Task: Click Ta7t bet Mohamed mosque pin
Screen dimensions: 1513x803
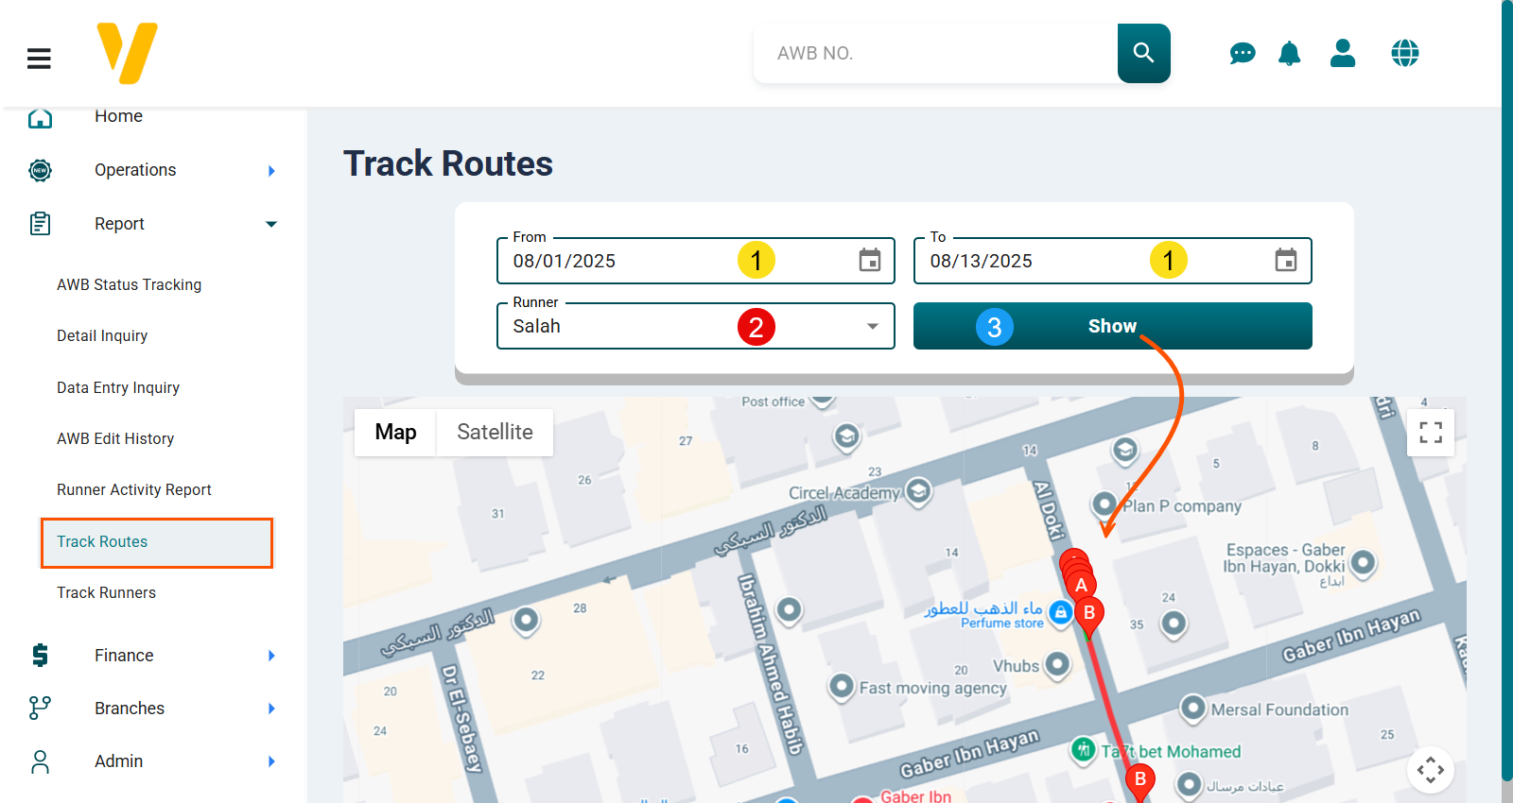Action: pyautogui.click(x=1084, y=750)
